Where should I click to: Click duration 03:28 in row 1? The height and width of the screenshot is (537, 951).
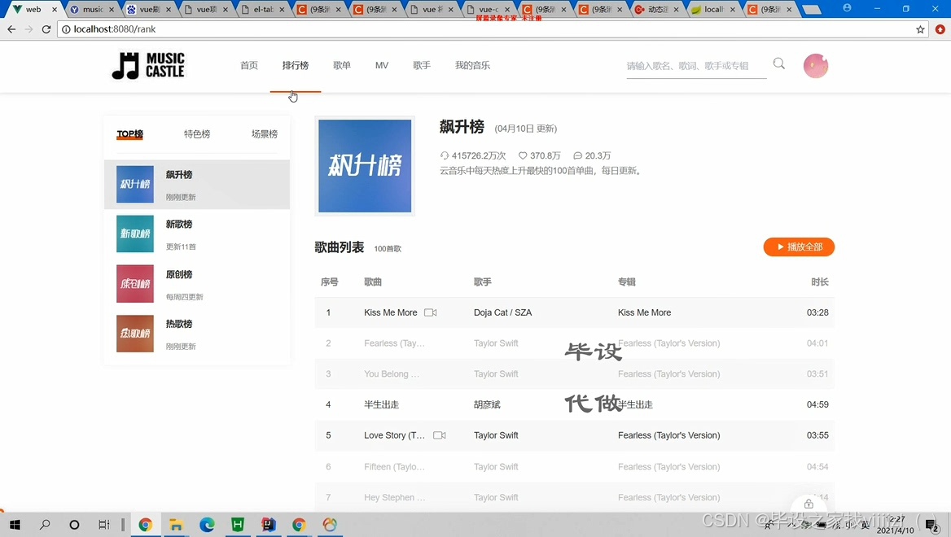click(x=817, y=312)
